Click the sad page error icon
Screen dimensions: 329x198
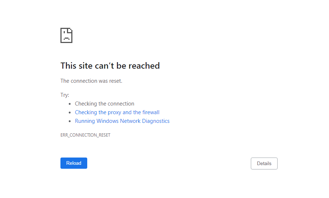66,35
